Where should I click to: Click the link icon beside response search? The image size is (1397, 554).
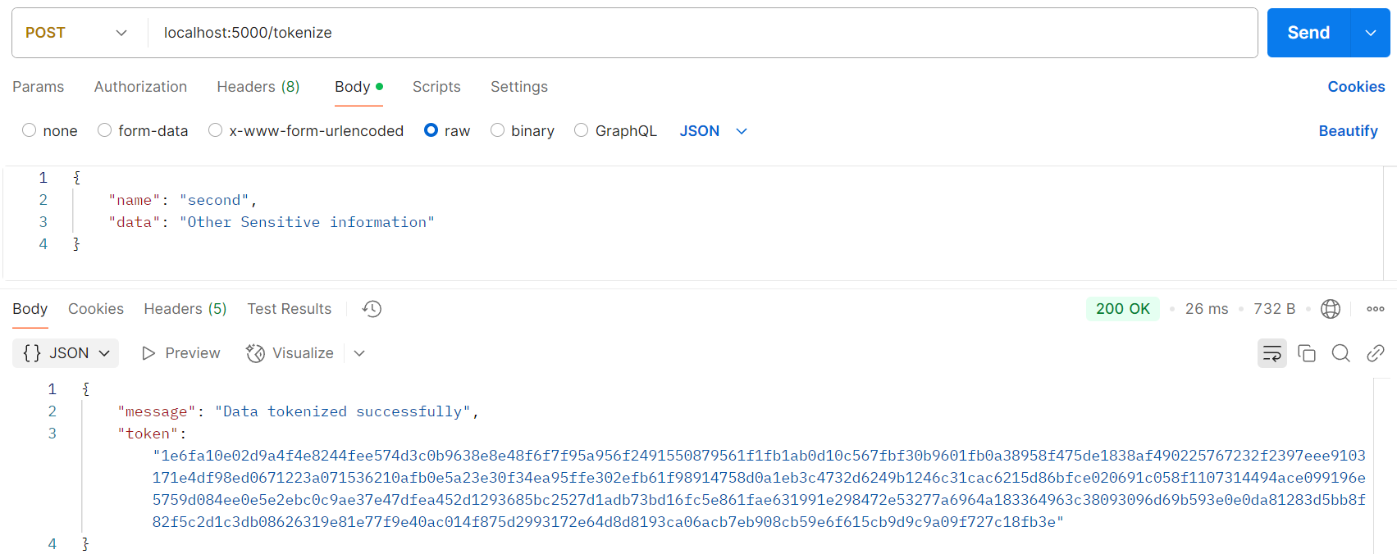pos(1376,353)
